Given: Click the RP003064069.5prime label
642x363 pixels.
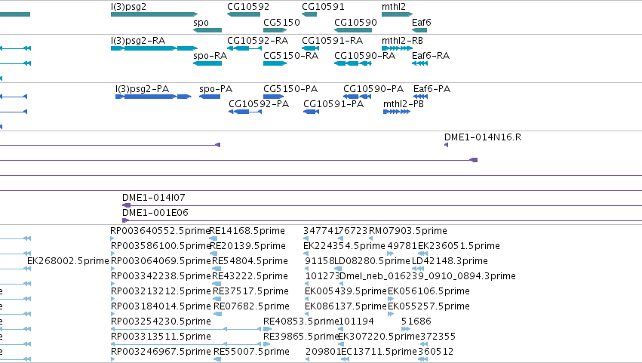Looking at the screenshot, I should [161, 261].
